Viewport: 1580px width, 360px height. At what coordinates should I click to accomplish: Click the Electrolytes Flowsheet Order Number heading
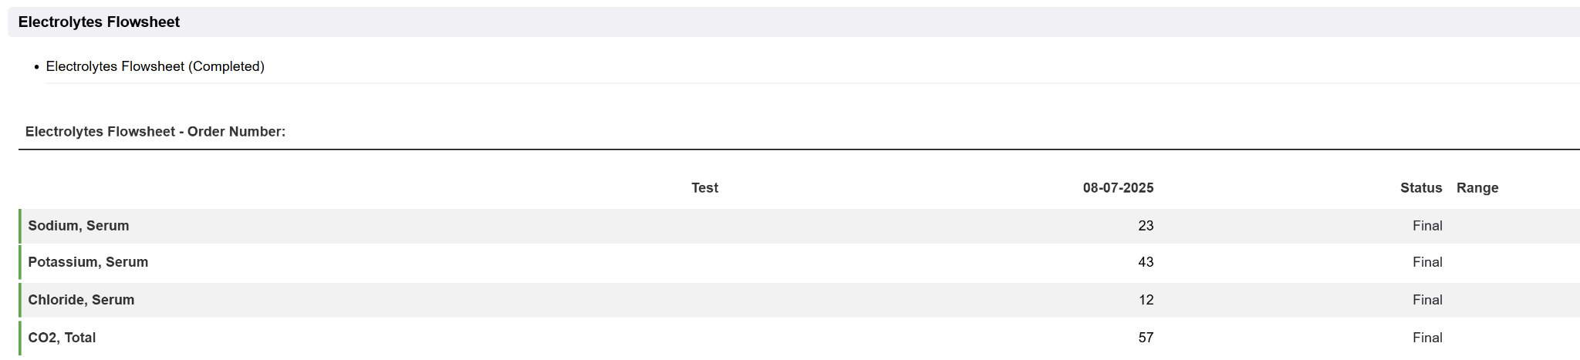[155, 132]
